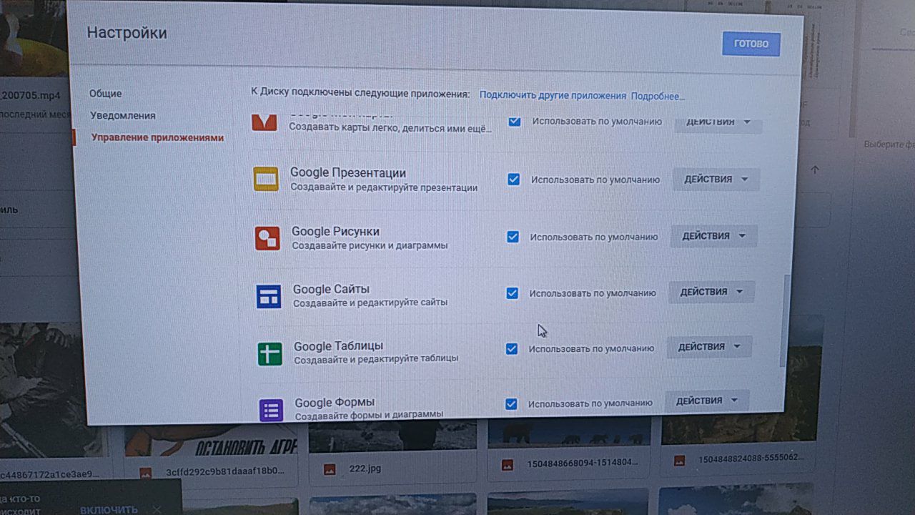Toggle default checkbox in the top maps row
The image size is (915, 515).
pyautogui.click(x=514, y=121)
